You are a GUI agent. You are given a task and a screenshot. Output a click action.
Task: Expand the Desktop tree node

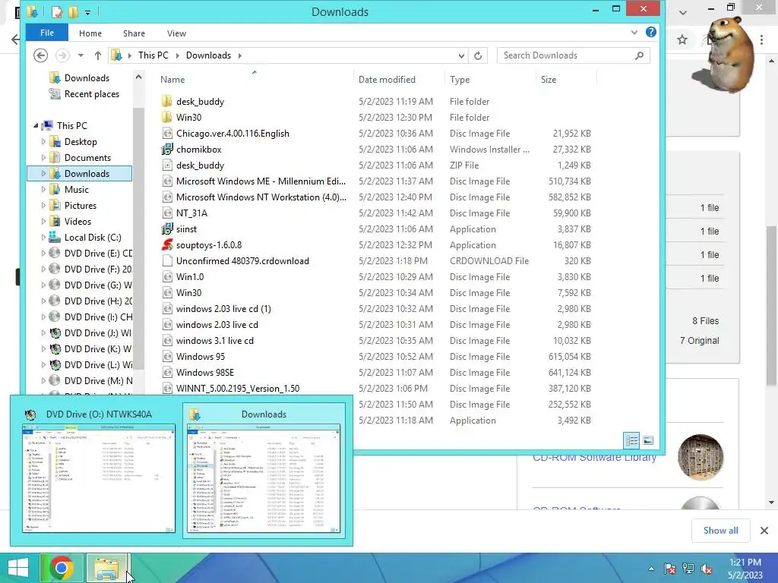click(x=43, y=142)
